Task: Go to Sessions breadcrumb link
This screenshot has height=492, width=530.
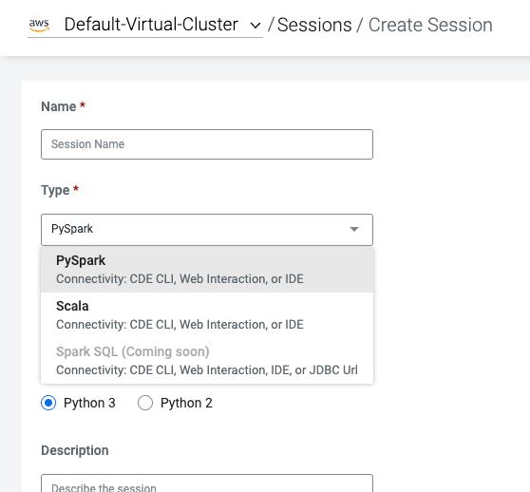Action: pyautogui.click(x=314, y=26)
